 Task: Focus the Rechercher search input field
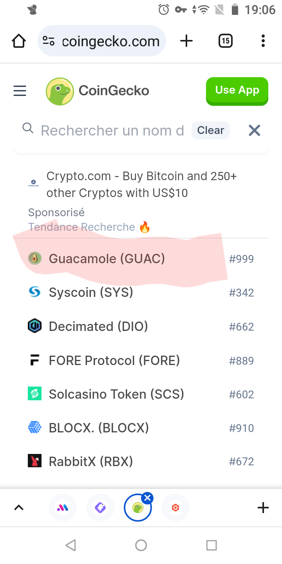(112, 130)
